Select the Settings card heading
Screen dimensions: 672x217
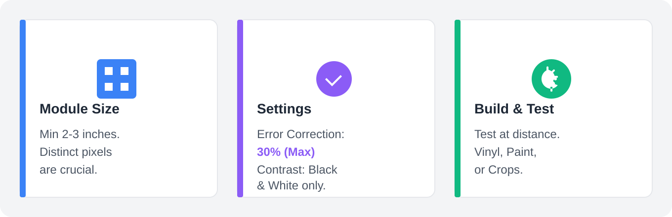pos(284,109)
